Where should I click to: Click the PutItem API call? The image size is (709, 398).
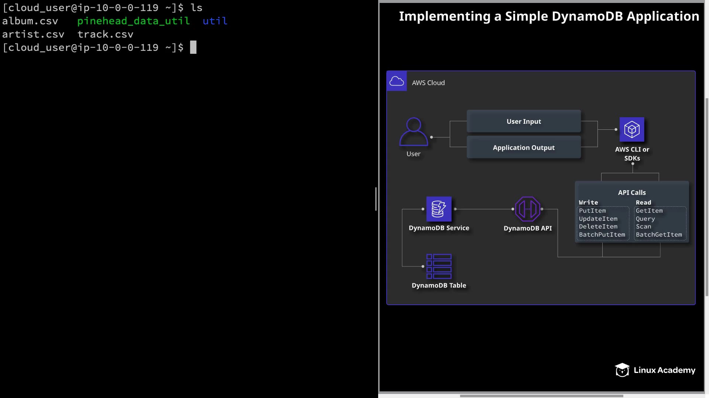pyautogui.click(x=592, y=211)
